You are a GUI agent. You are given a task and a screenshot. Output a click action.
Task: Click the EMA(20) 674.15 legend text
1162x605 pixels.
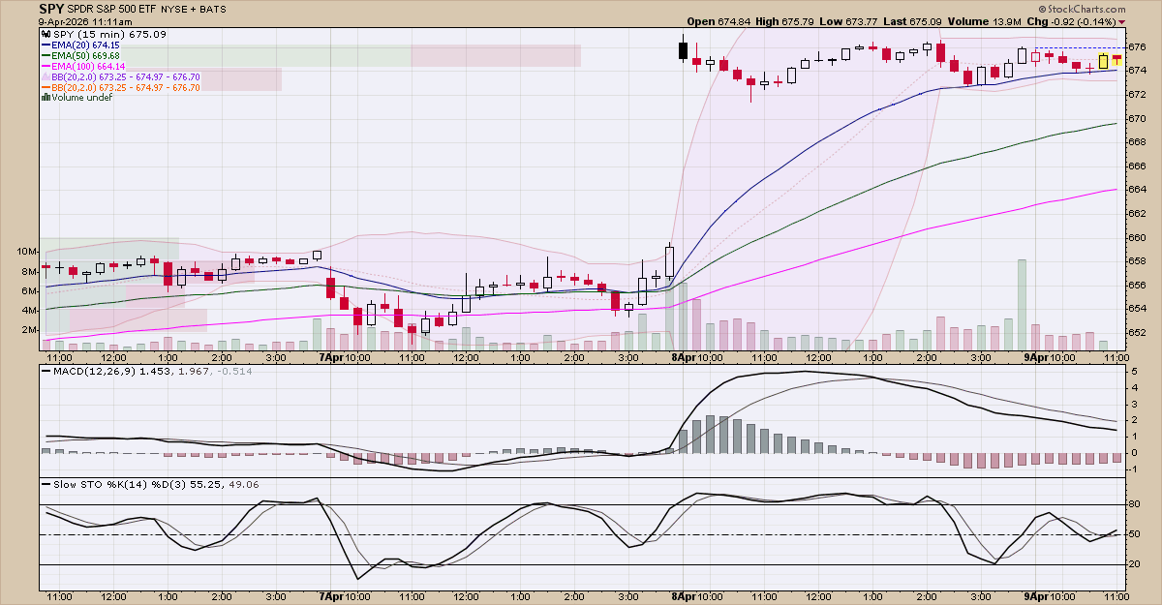(86, 45)
